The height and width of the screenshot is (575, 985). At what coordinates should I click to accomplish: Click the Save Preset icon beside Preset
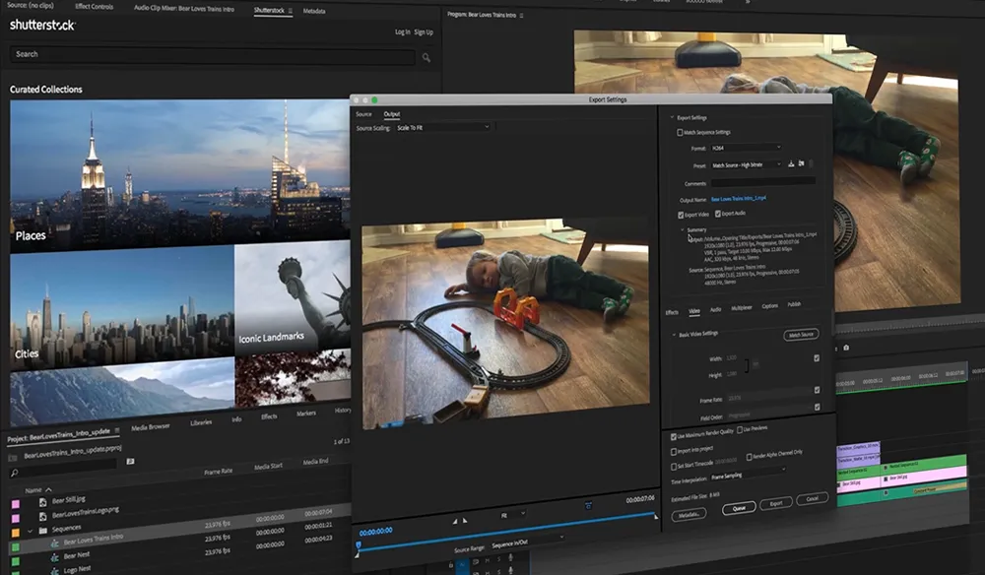[791, 163]
